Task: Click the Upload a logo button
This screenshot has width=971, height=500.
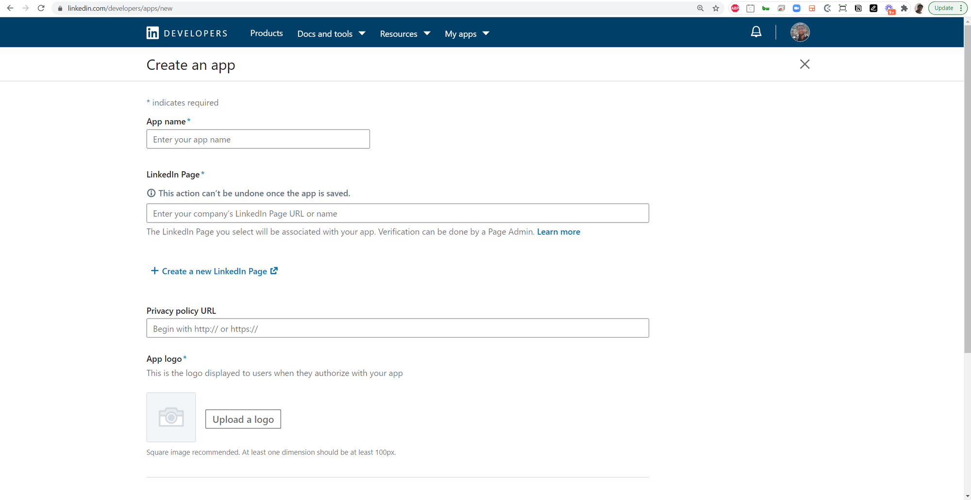Action: 243,419
